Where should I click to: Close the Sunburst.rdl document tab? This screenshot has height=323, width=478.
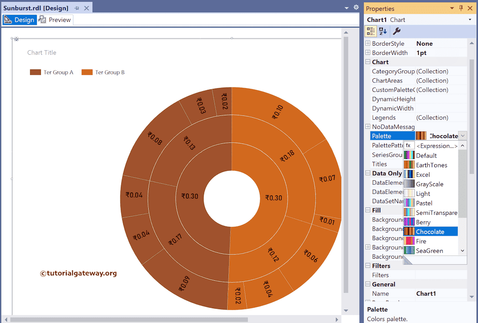(x=86, y=8)
